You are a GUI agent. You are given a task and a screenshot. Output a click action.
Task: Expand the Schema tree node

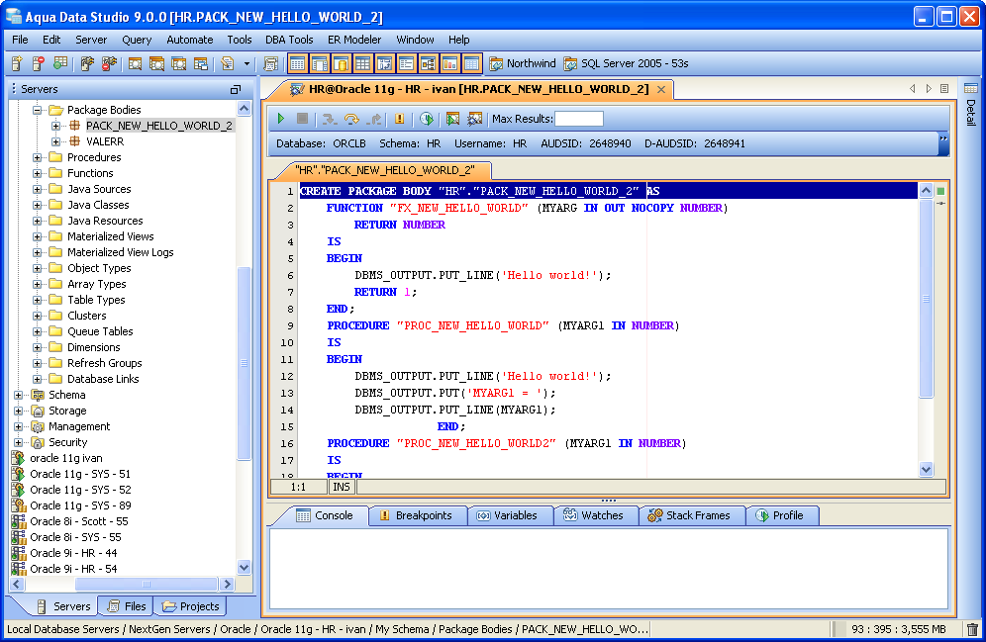[x=19, y=395]
